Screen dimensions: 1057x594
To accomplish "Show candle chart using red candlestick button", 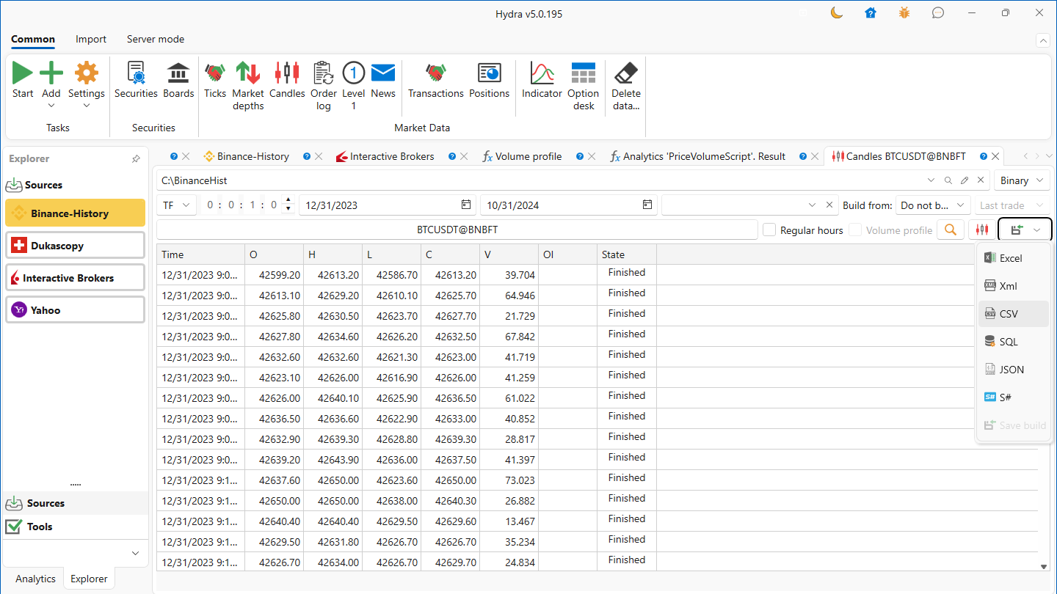I will pos(982,230).
